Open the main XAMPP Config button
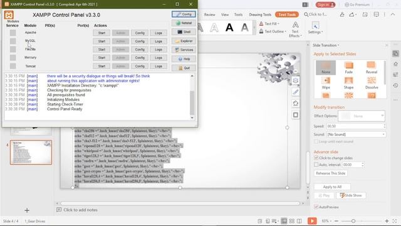The height and width of the screenshot is (226, 401). coord(184,14)
